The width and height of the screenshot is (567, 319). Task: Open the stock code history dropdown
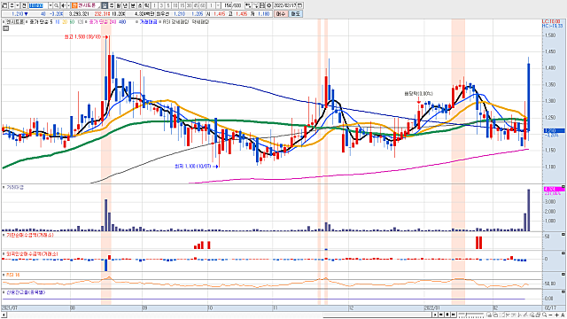(50, 5)
